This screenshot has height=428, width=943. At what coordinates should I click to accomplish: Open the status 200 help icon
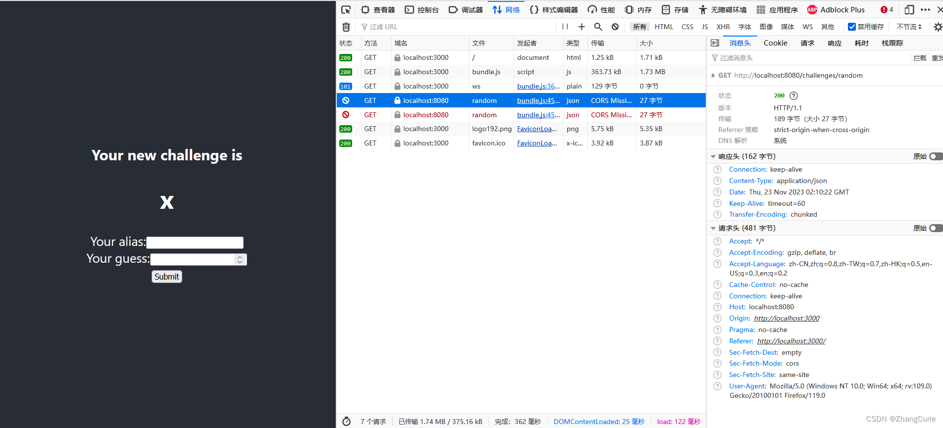793,95
